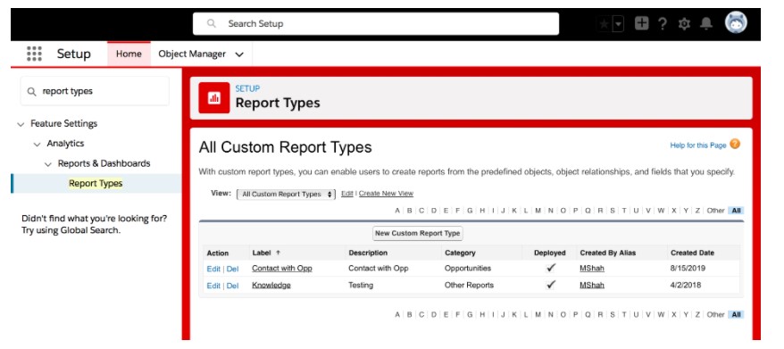Image resolution: width=784 pixels, height=349 pixels.
Task: Toggle Deployed checkmark for Knowledge row
Action: [x=551, y=285]
